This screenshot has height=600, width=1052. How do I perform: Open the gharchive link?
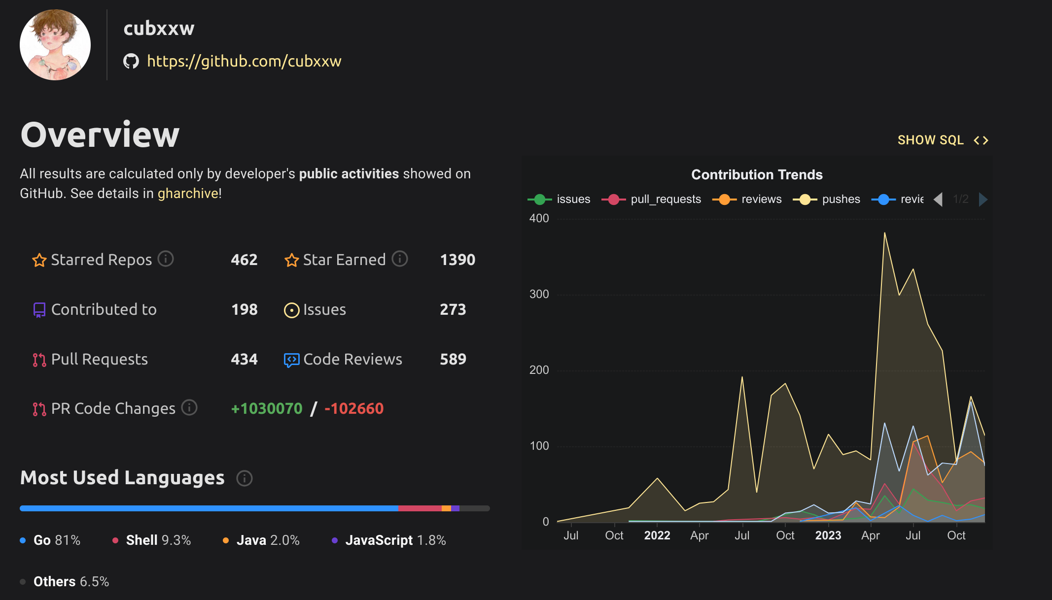tap(188, 194)
